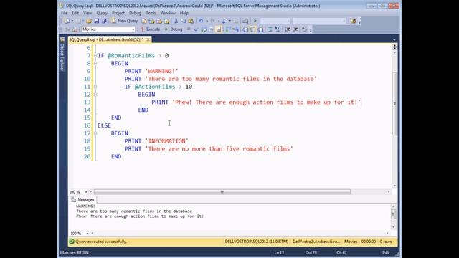The image size is (459, 258).
Task: Open the Query menu
Action: [102, 13]
